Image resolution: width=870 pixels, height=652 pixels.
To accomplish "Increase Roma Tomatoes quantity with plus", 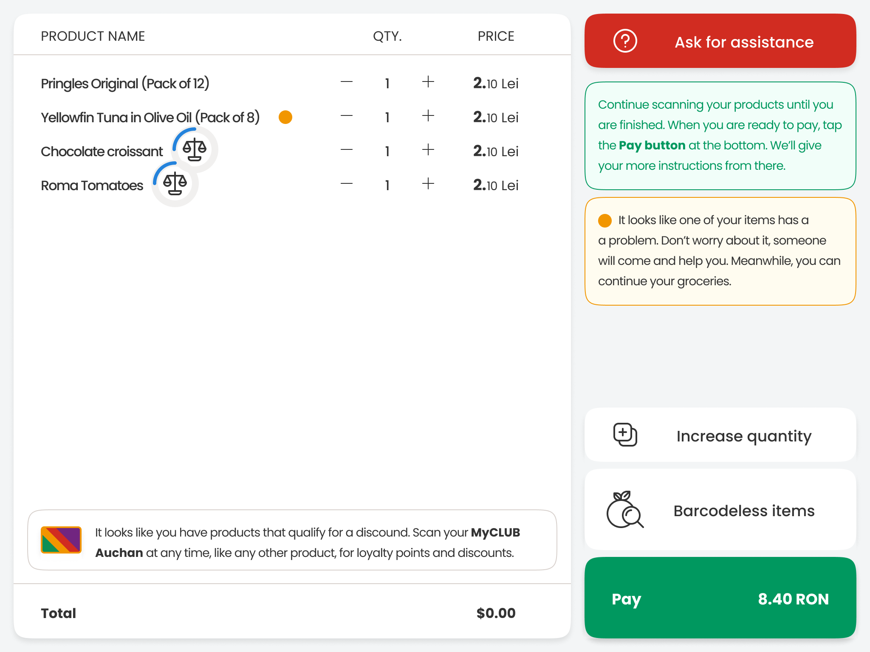I will point(428,184).
